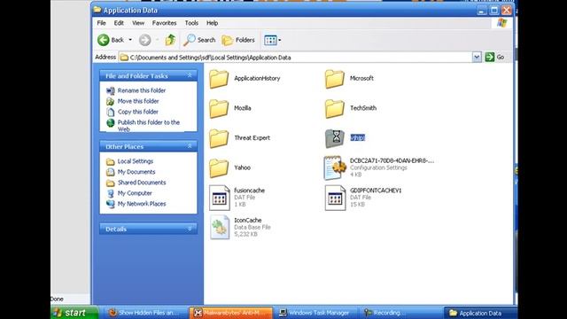This screenshot has width=567, height=319.
Task: Select the hourglass application file icon
Action: point(335,138)
